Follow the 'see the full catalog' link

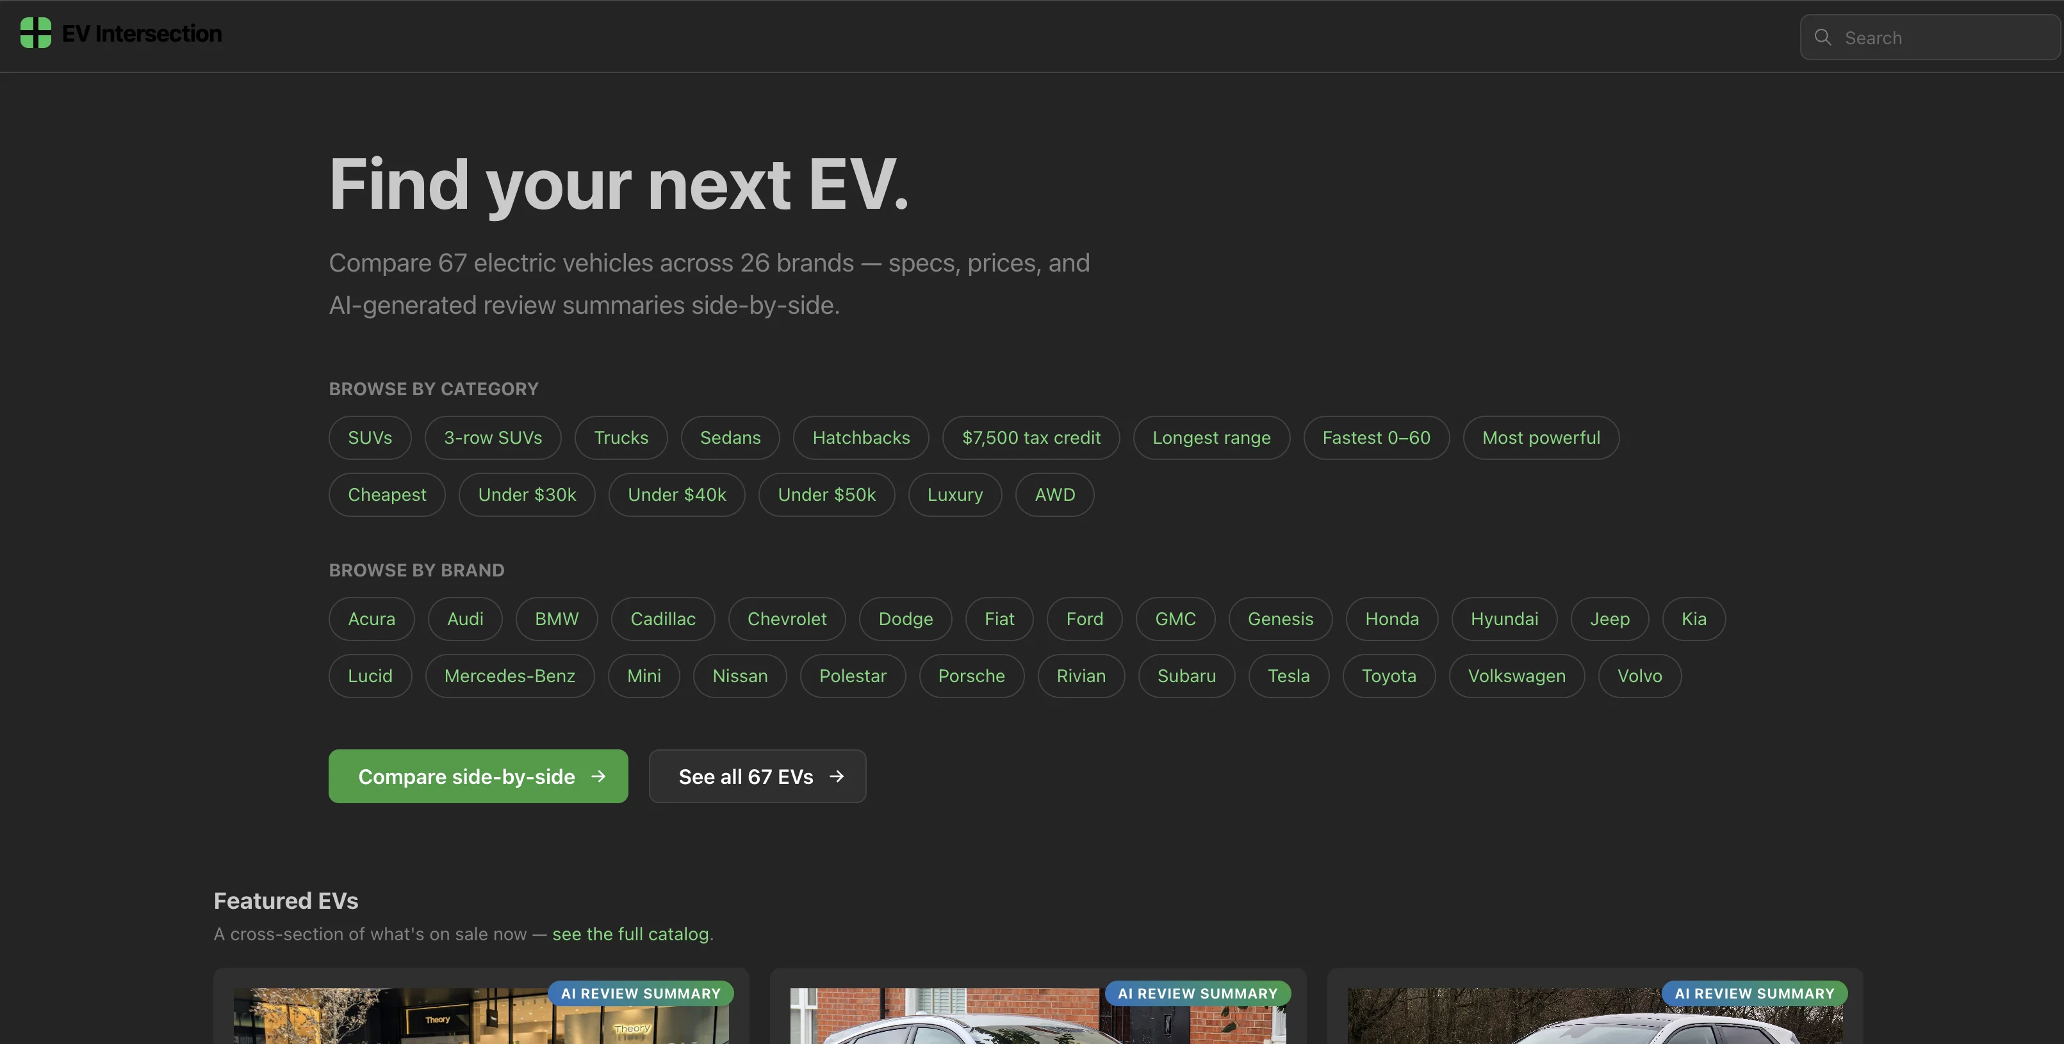(x=630, y=933)
